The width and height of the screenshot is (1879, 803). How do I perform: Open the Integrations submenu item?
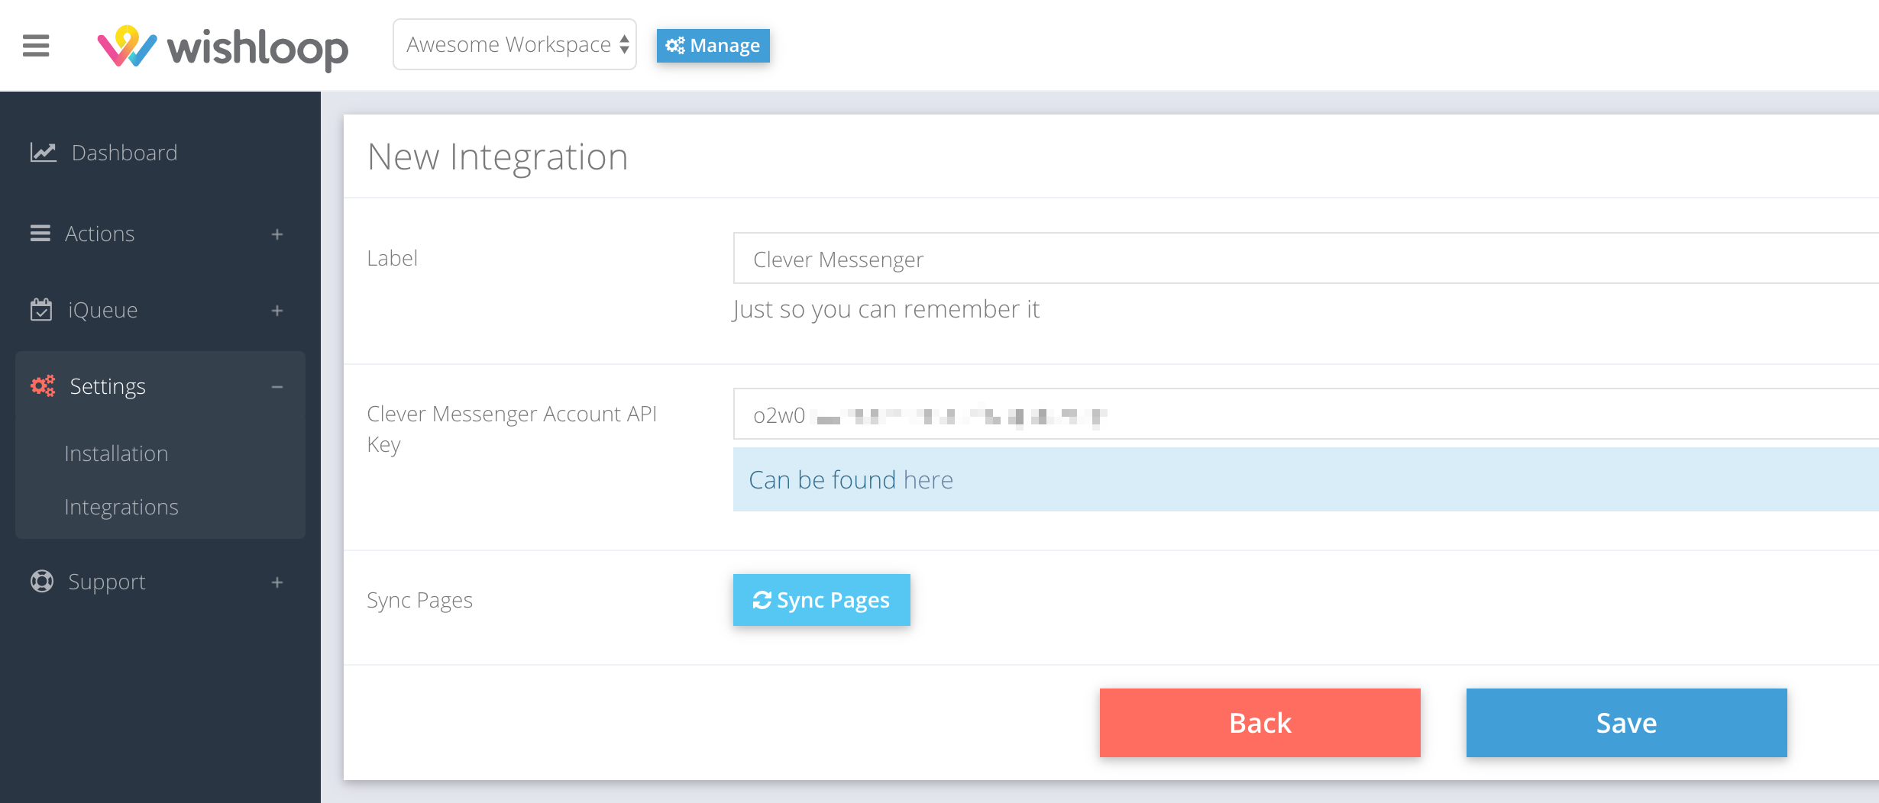click(121, 507)
